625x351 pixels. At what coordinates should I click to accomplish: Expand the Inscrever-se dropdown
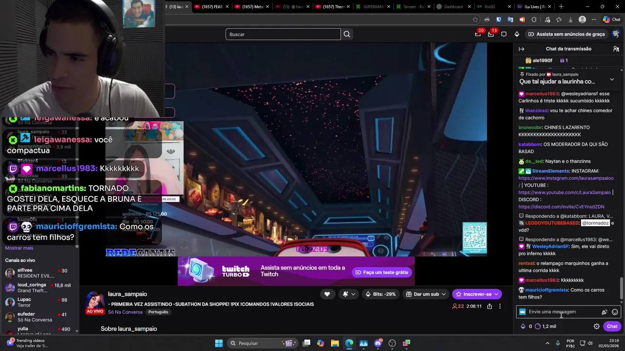(496, 294)
